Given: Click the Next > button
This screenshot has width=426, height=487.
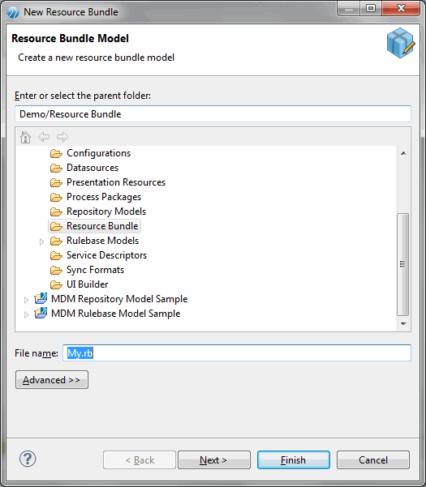Looking at the screenshot, I should 214,460.
